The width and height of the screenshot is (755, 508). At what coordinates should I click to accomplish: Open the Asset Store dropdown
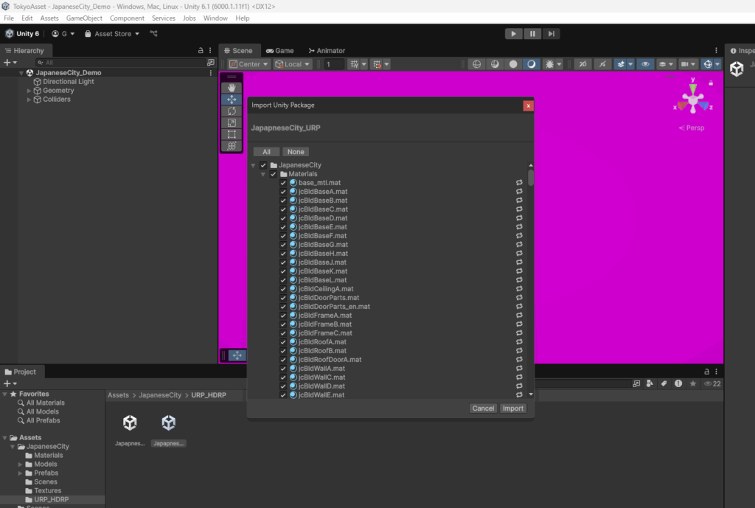pyautogui.click(x=112, y=34)
